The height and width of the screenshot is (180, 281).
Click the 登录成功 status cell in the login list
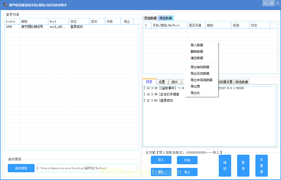pos(79,27)
